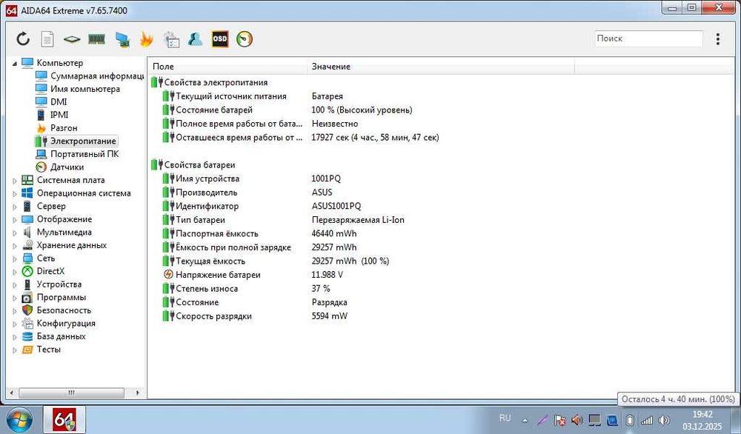Image resolution: width=741 pixels, height=434 pixels.
Task: Show hidden tray icons arrow
Action: [525, 420]
